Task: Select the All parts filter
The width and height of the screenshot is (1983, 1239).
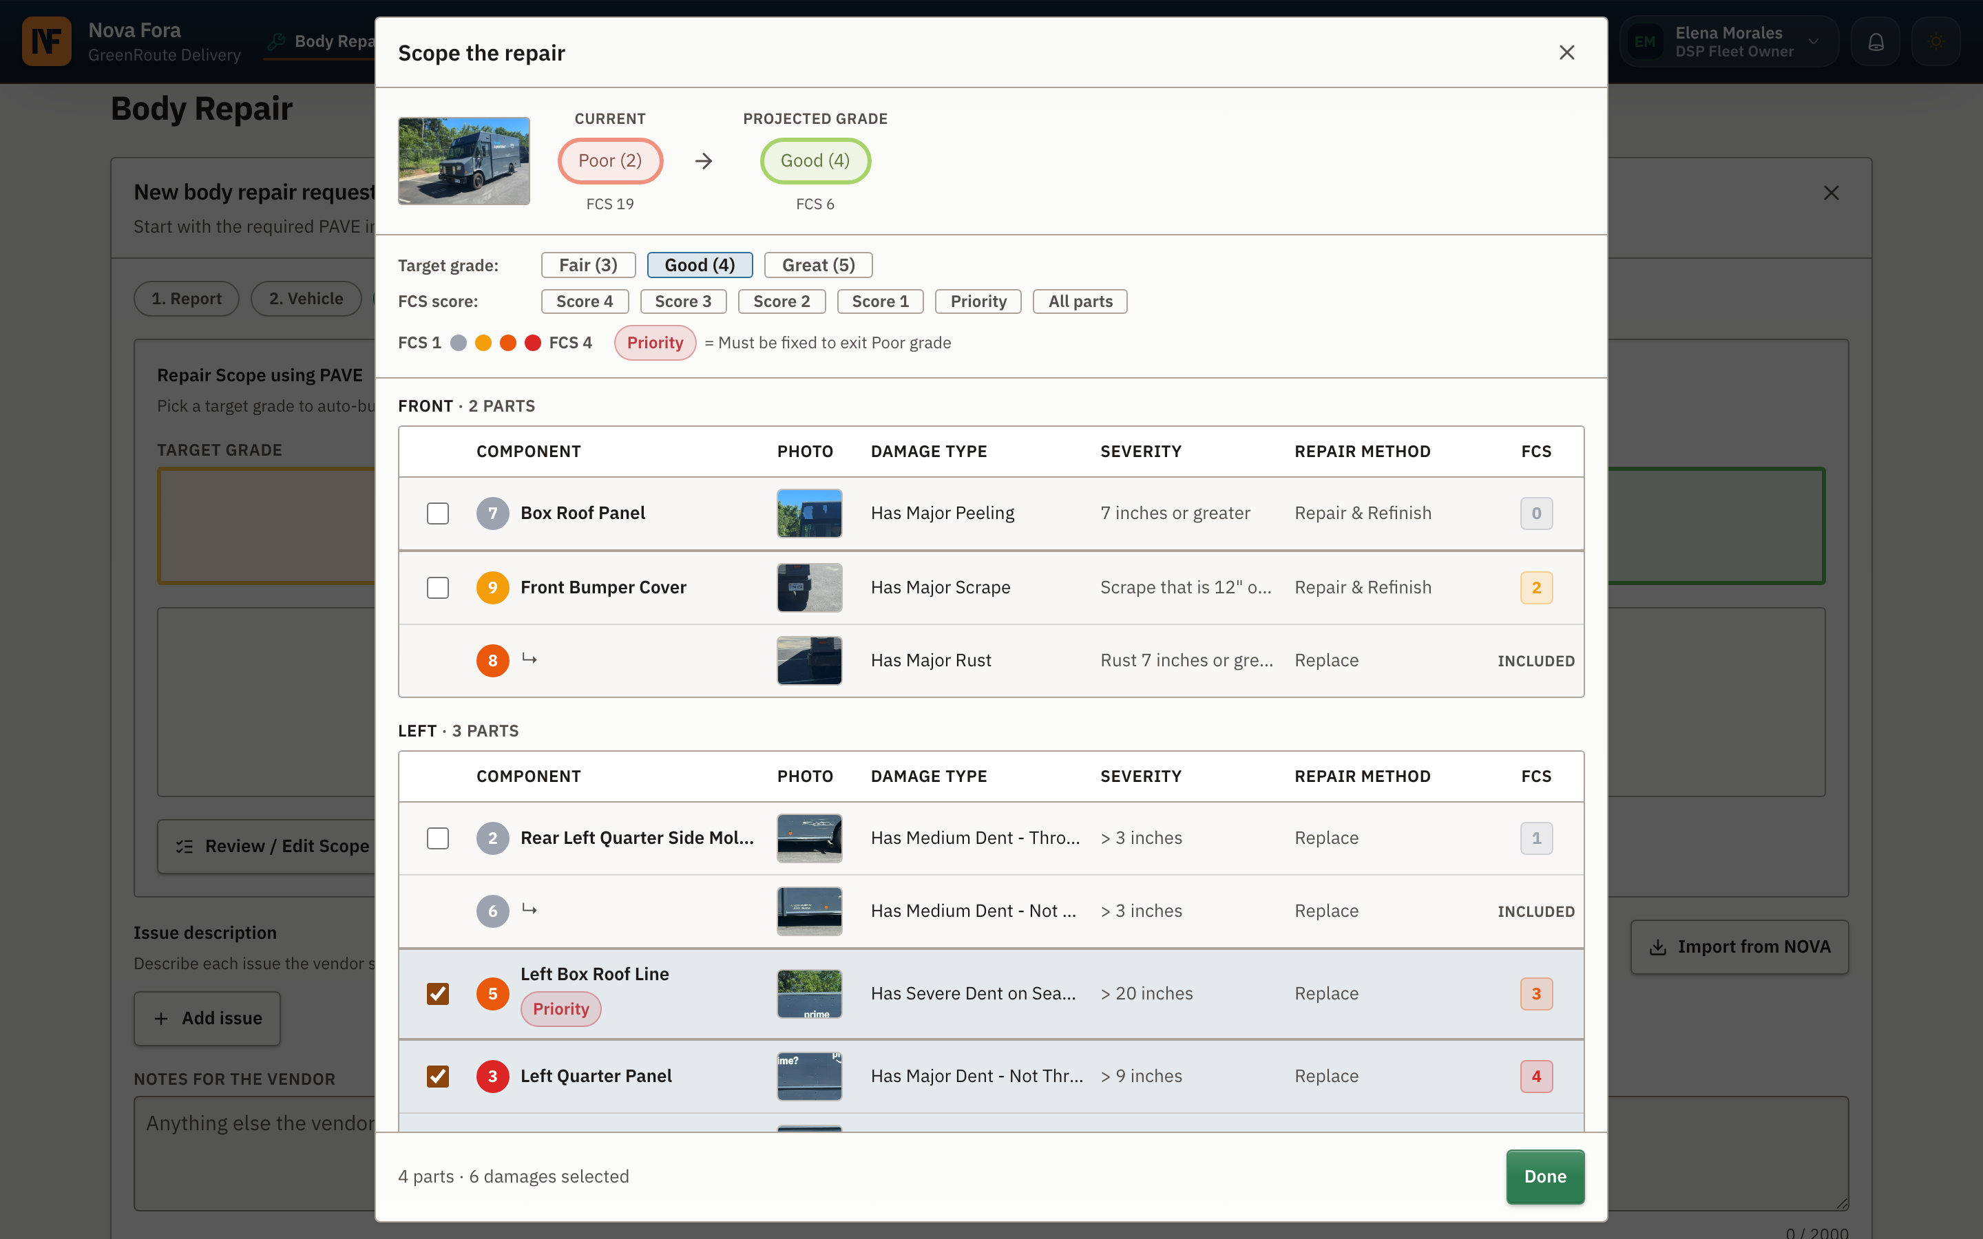Action: 1080,301
